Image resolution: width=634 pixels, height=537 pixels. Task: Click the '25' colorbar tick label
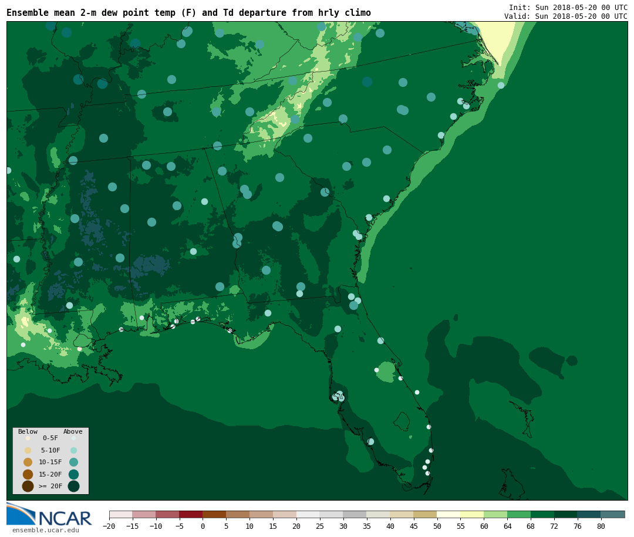point(320,526)
